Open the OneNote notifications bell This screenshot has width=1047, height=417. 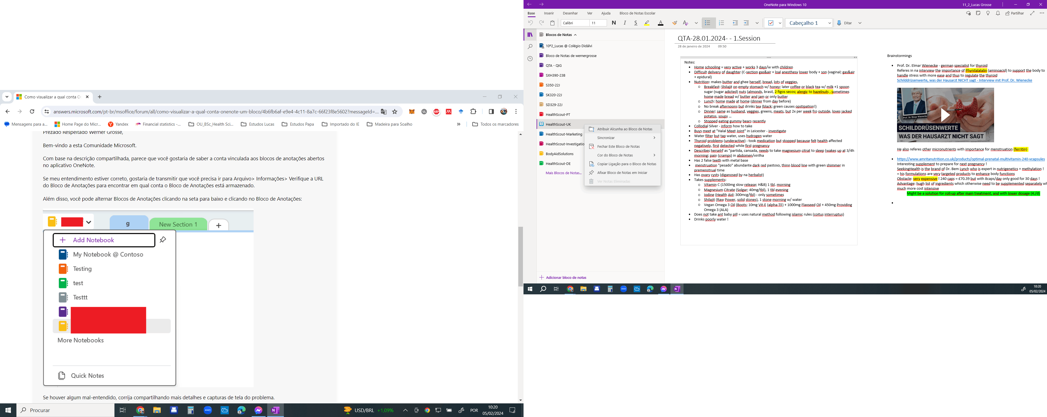[998, 13]
